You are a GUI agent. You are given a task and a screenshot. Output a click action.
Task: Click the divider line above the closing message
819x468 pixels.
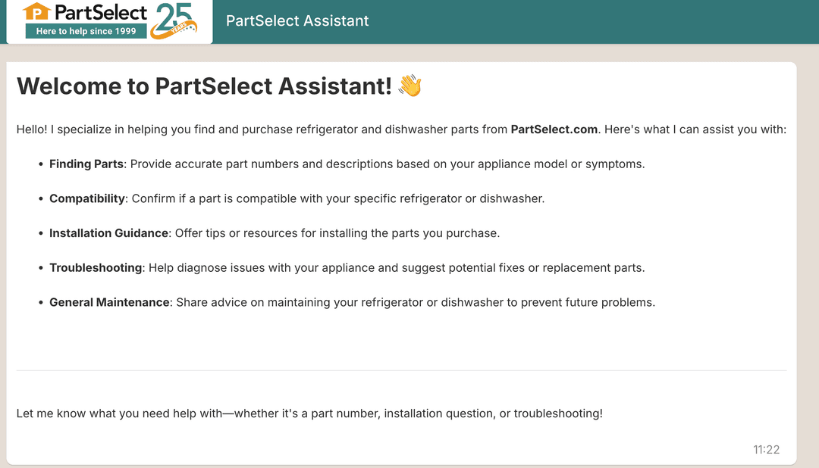pos(401,370)
